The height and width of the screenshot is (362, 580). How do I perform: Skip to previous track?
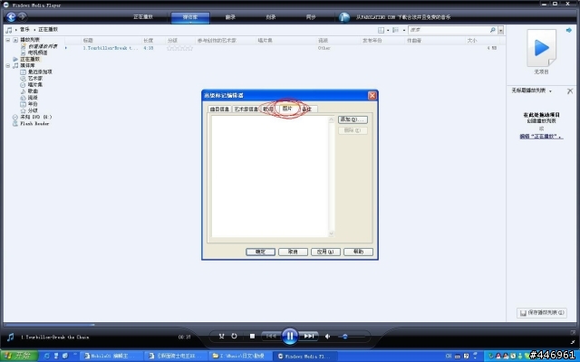[x=271, y=336]
